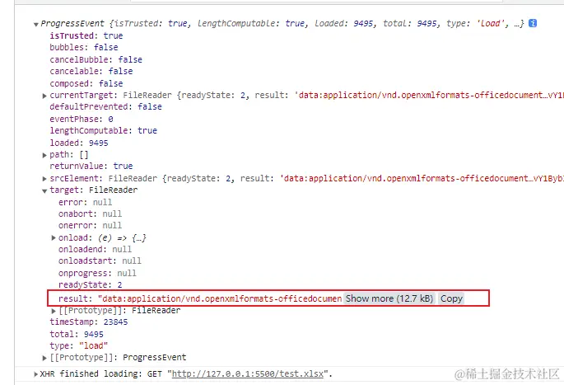Viewport: 564px width, 385px height.
Task: Select the onloadstart: null row
Action: point(100,261)
